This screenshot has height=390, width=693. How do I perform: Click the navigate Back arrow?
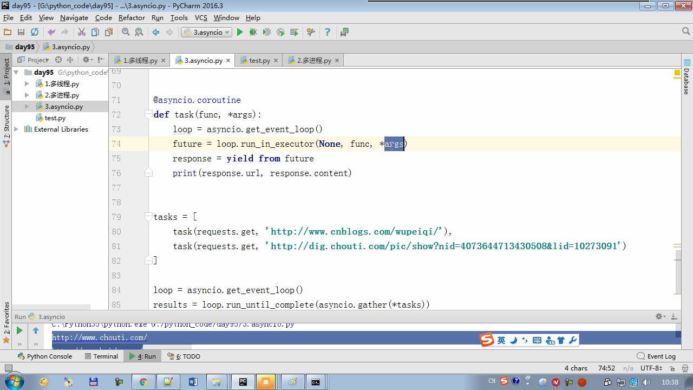(156, 32)
